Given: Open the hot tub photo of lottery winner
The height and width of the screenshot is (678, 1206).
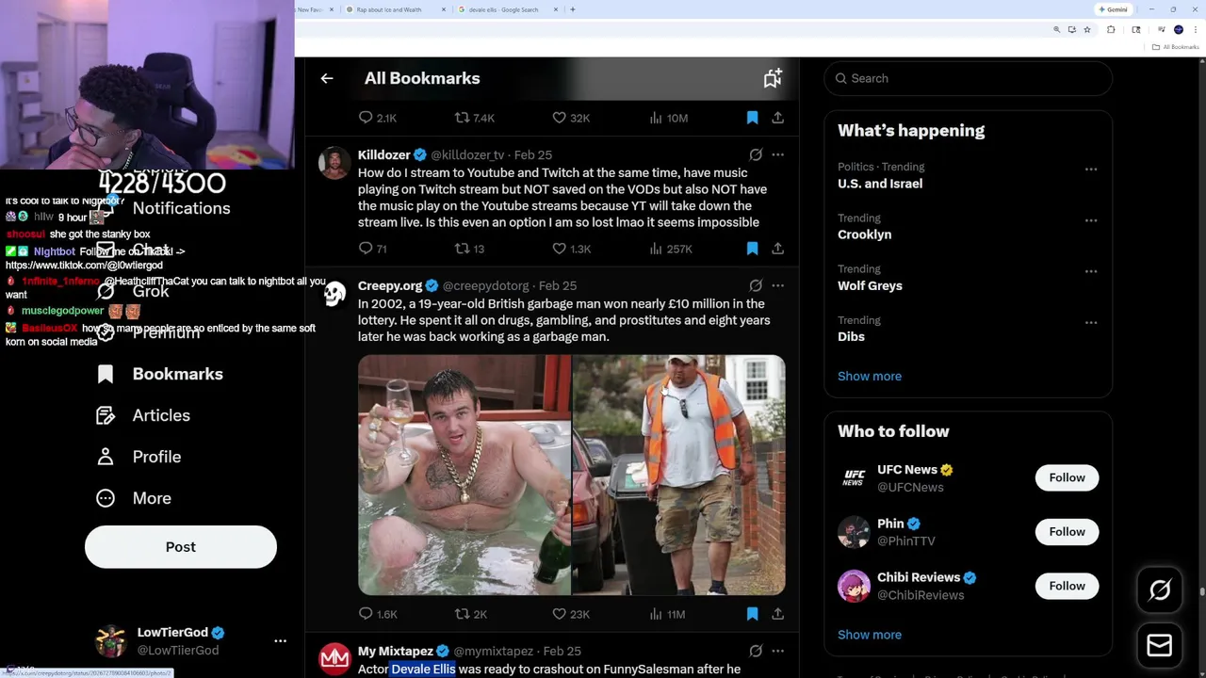Looking at the screenshot, I should pos(464,475).
